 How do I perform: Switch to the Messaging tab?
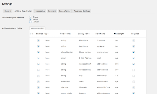[x=40, y=11]
